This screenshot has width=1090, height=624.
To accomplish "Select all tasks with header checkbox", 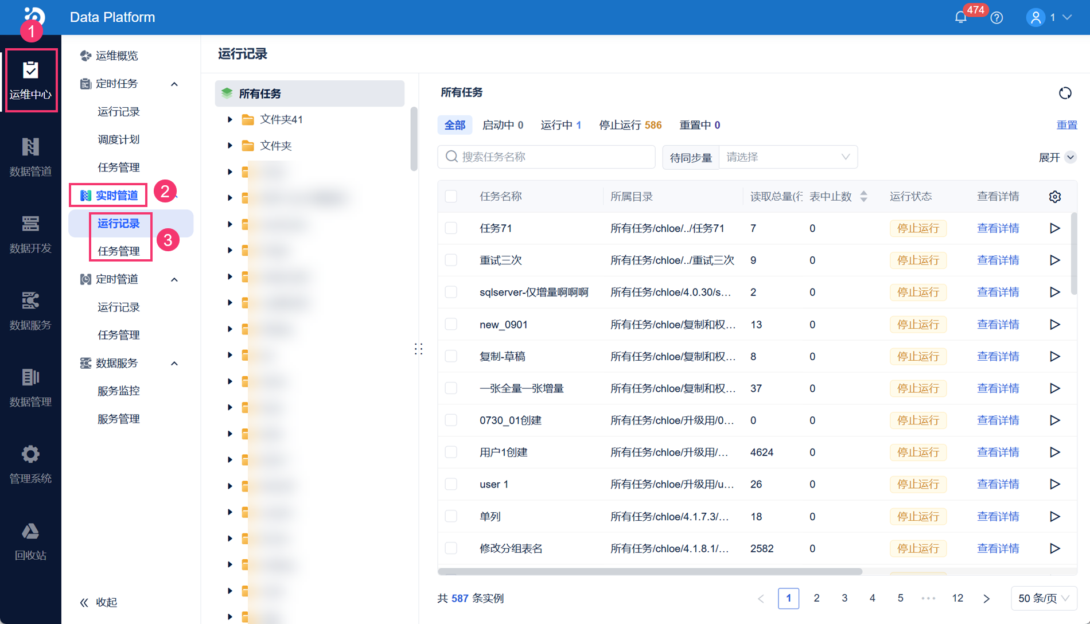I will [x=451, y=197].
